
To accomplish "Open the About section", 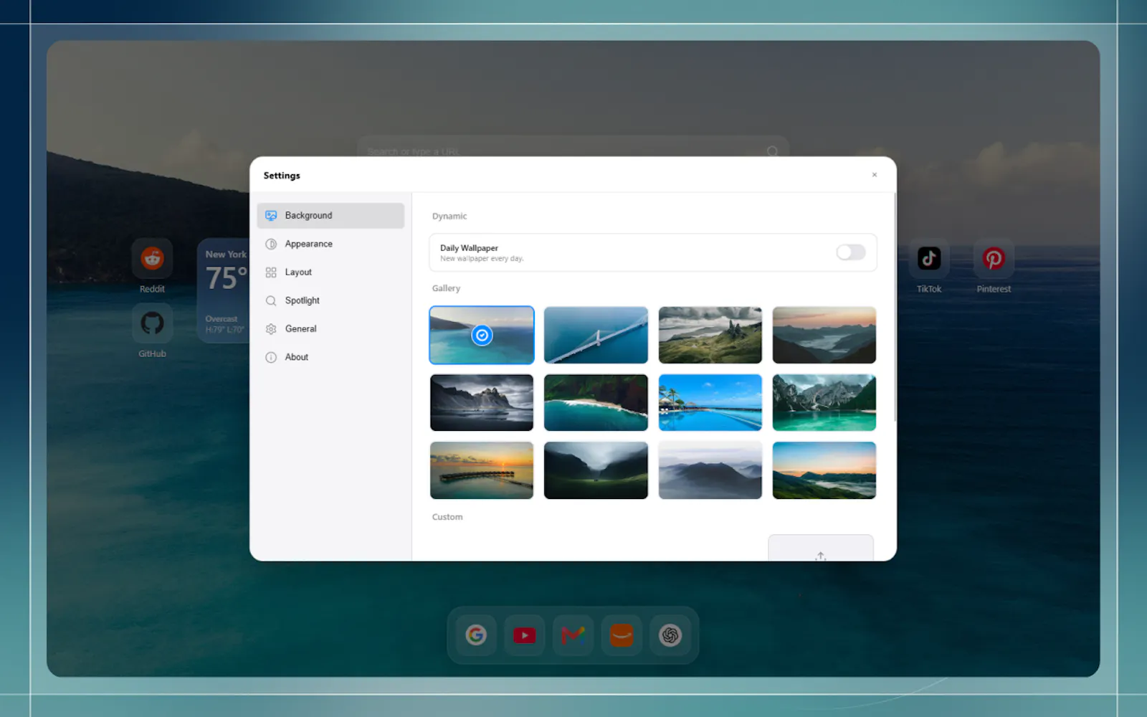I will coord(330,357).
